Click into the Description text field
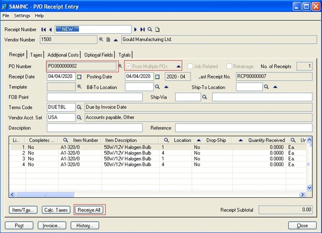The height and width of the screenshot is (233, 322). point(94,127)
